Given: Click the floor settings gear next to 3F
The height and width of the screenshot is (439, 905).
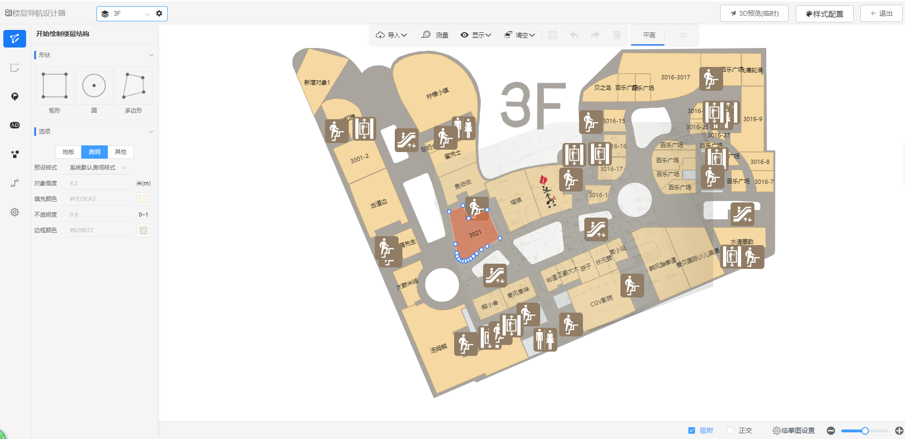Looking at the screenshot, I should coord(159,13).
